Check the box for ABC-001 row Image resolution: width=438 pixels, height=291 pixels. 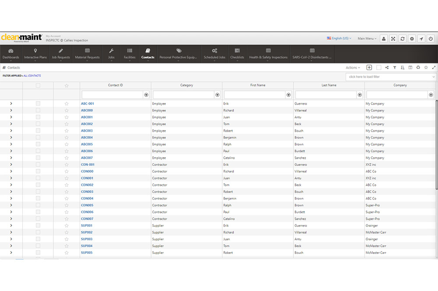pos(38,104)
